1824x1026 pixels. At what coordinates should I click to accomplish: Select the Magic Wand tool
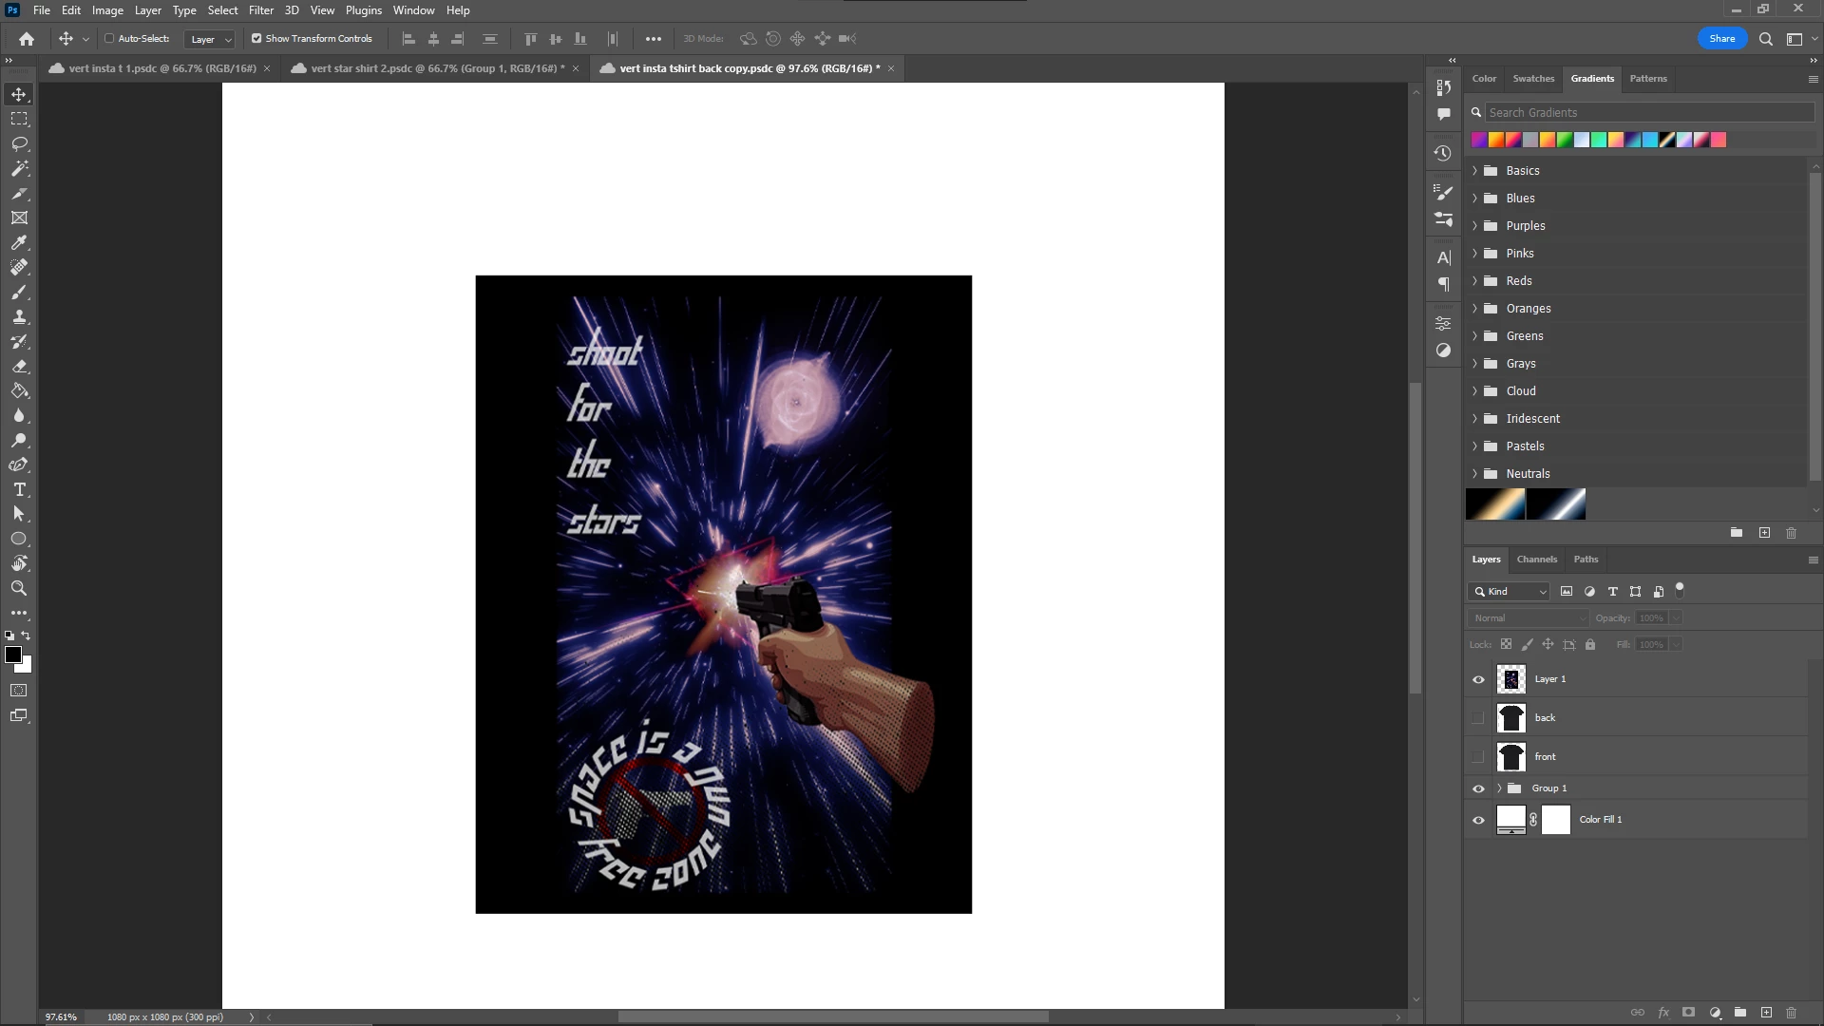click(19, 168)
